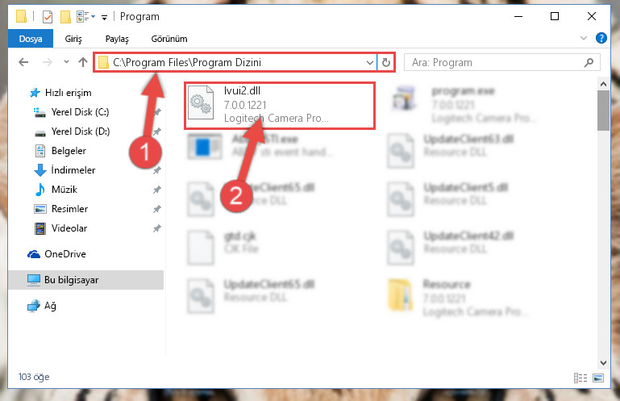Click the Properties quick access icon
This screenshot has width=620, height=401.
tap(48, 17)
